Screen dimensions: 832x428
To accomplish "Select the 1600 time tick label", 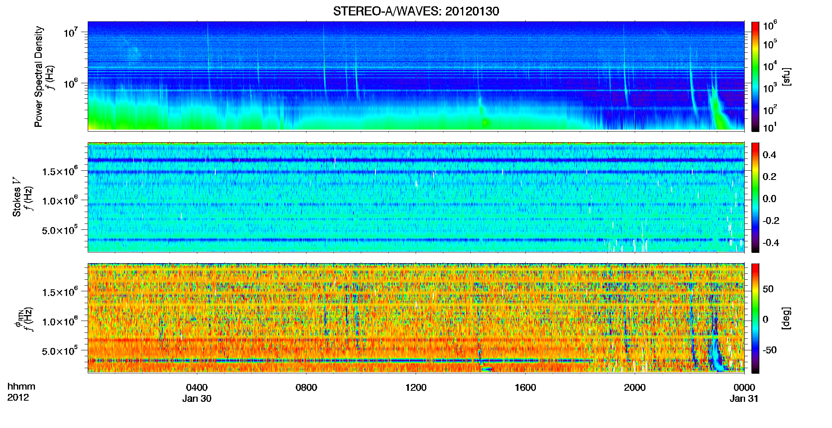I will 525,387.
